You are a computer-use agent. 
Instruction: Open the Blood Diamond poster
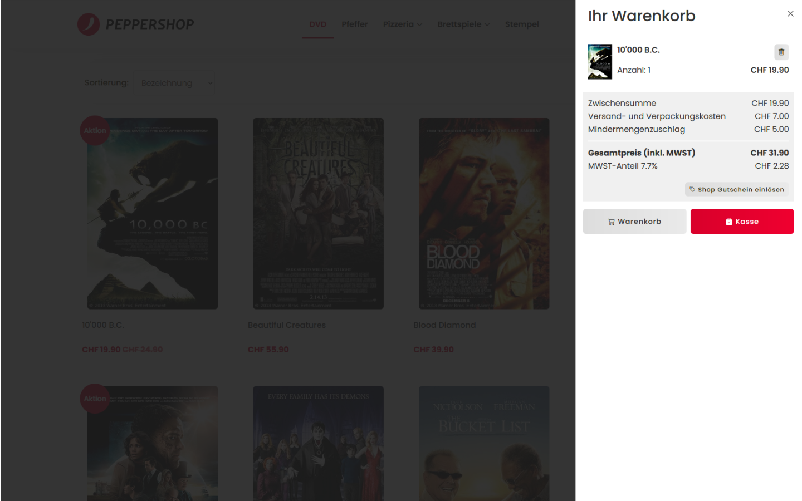click(484, 213)
